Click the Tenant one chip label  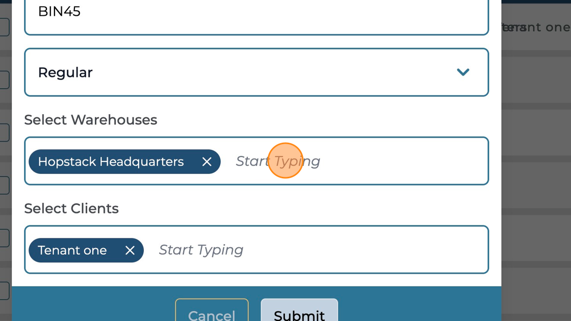click(x=72, y=250)
